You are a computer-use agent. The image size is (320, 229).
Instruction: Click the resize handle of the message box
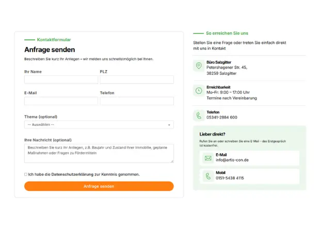(172, 161)
